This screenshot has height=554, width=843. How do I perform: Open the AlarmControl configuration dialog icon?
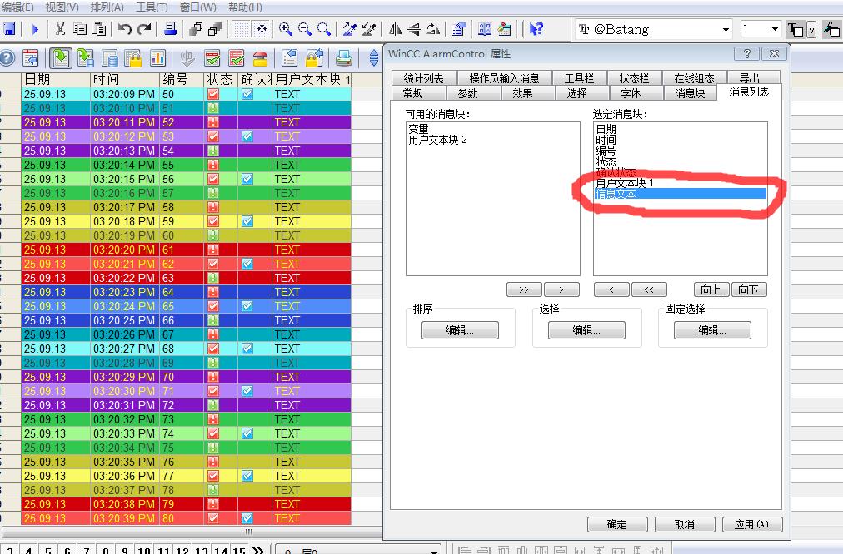(31, 57)
